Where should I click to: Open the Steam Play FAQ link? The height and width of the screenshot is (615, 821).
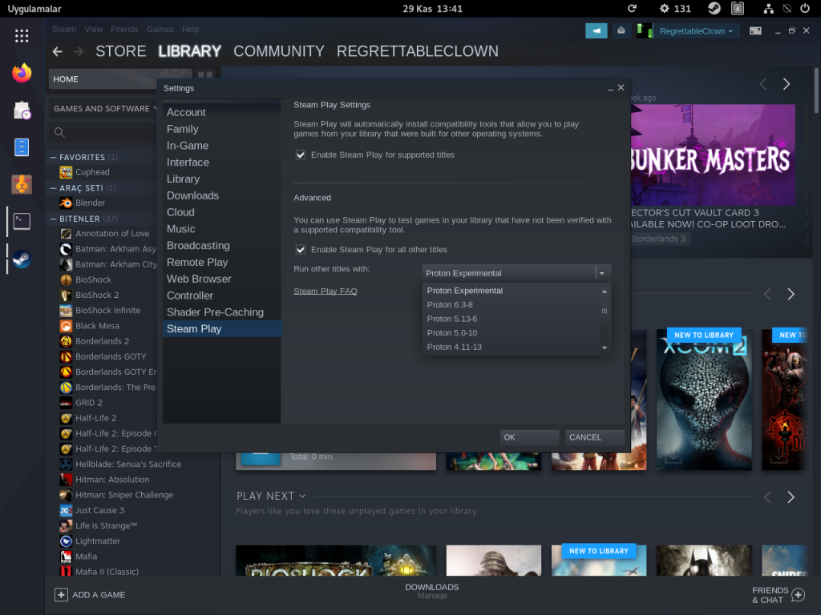pyautogui.click(x=326, y=291)
